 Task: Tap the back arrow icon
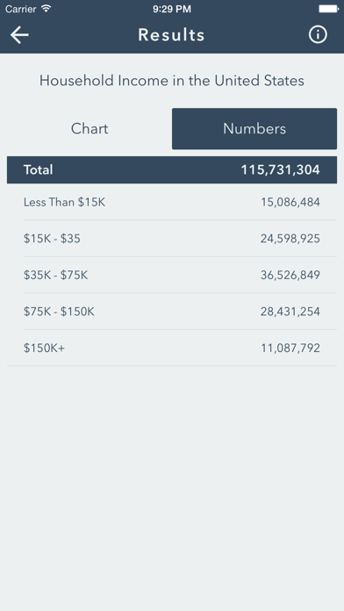19,35
